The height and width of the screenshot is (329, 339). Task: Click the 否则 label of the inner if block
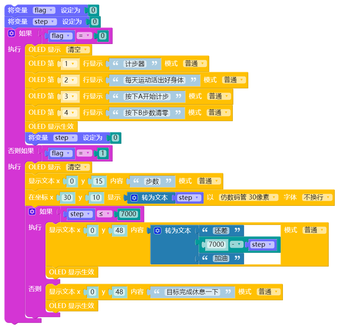[35, 289]
